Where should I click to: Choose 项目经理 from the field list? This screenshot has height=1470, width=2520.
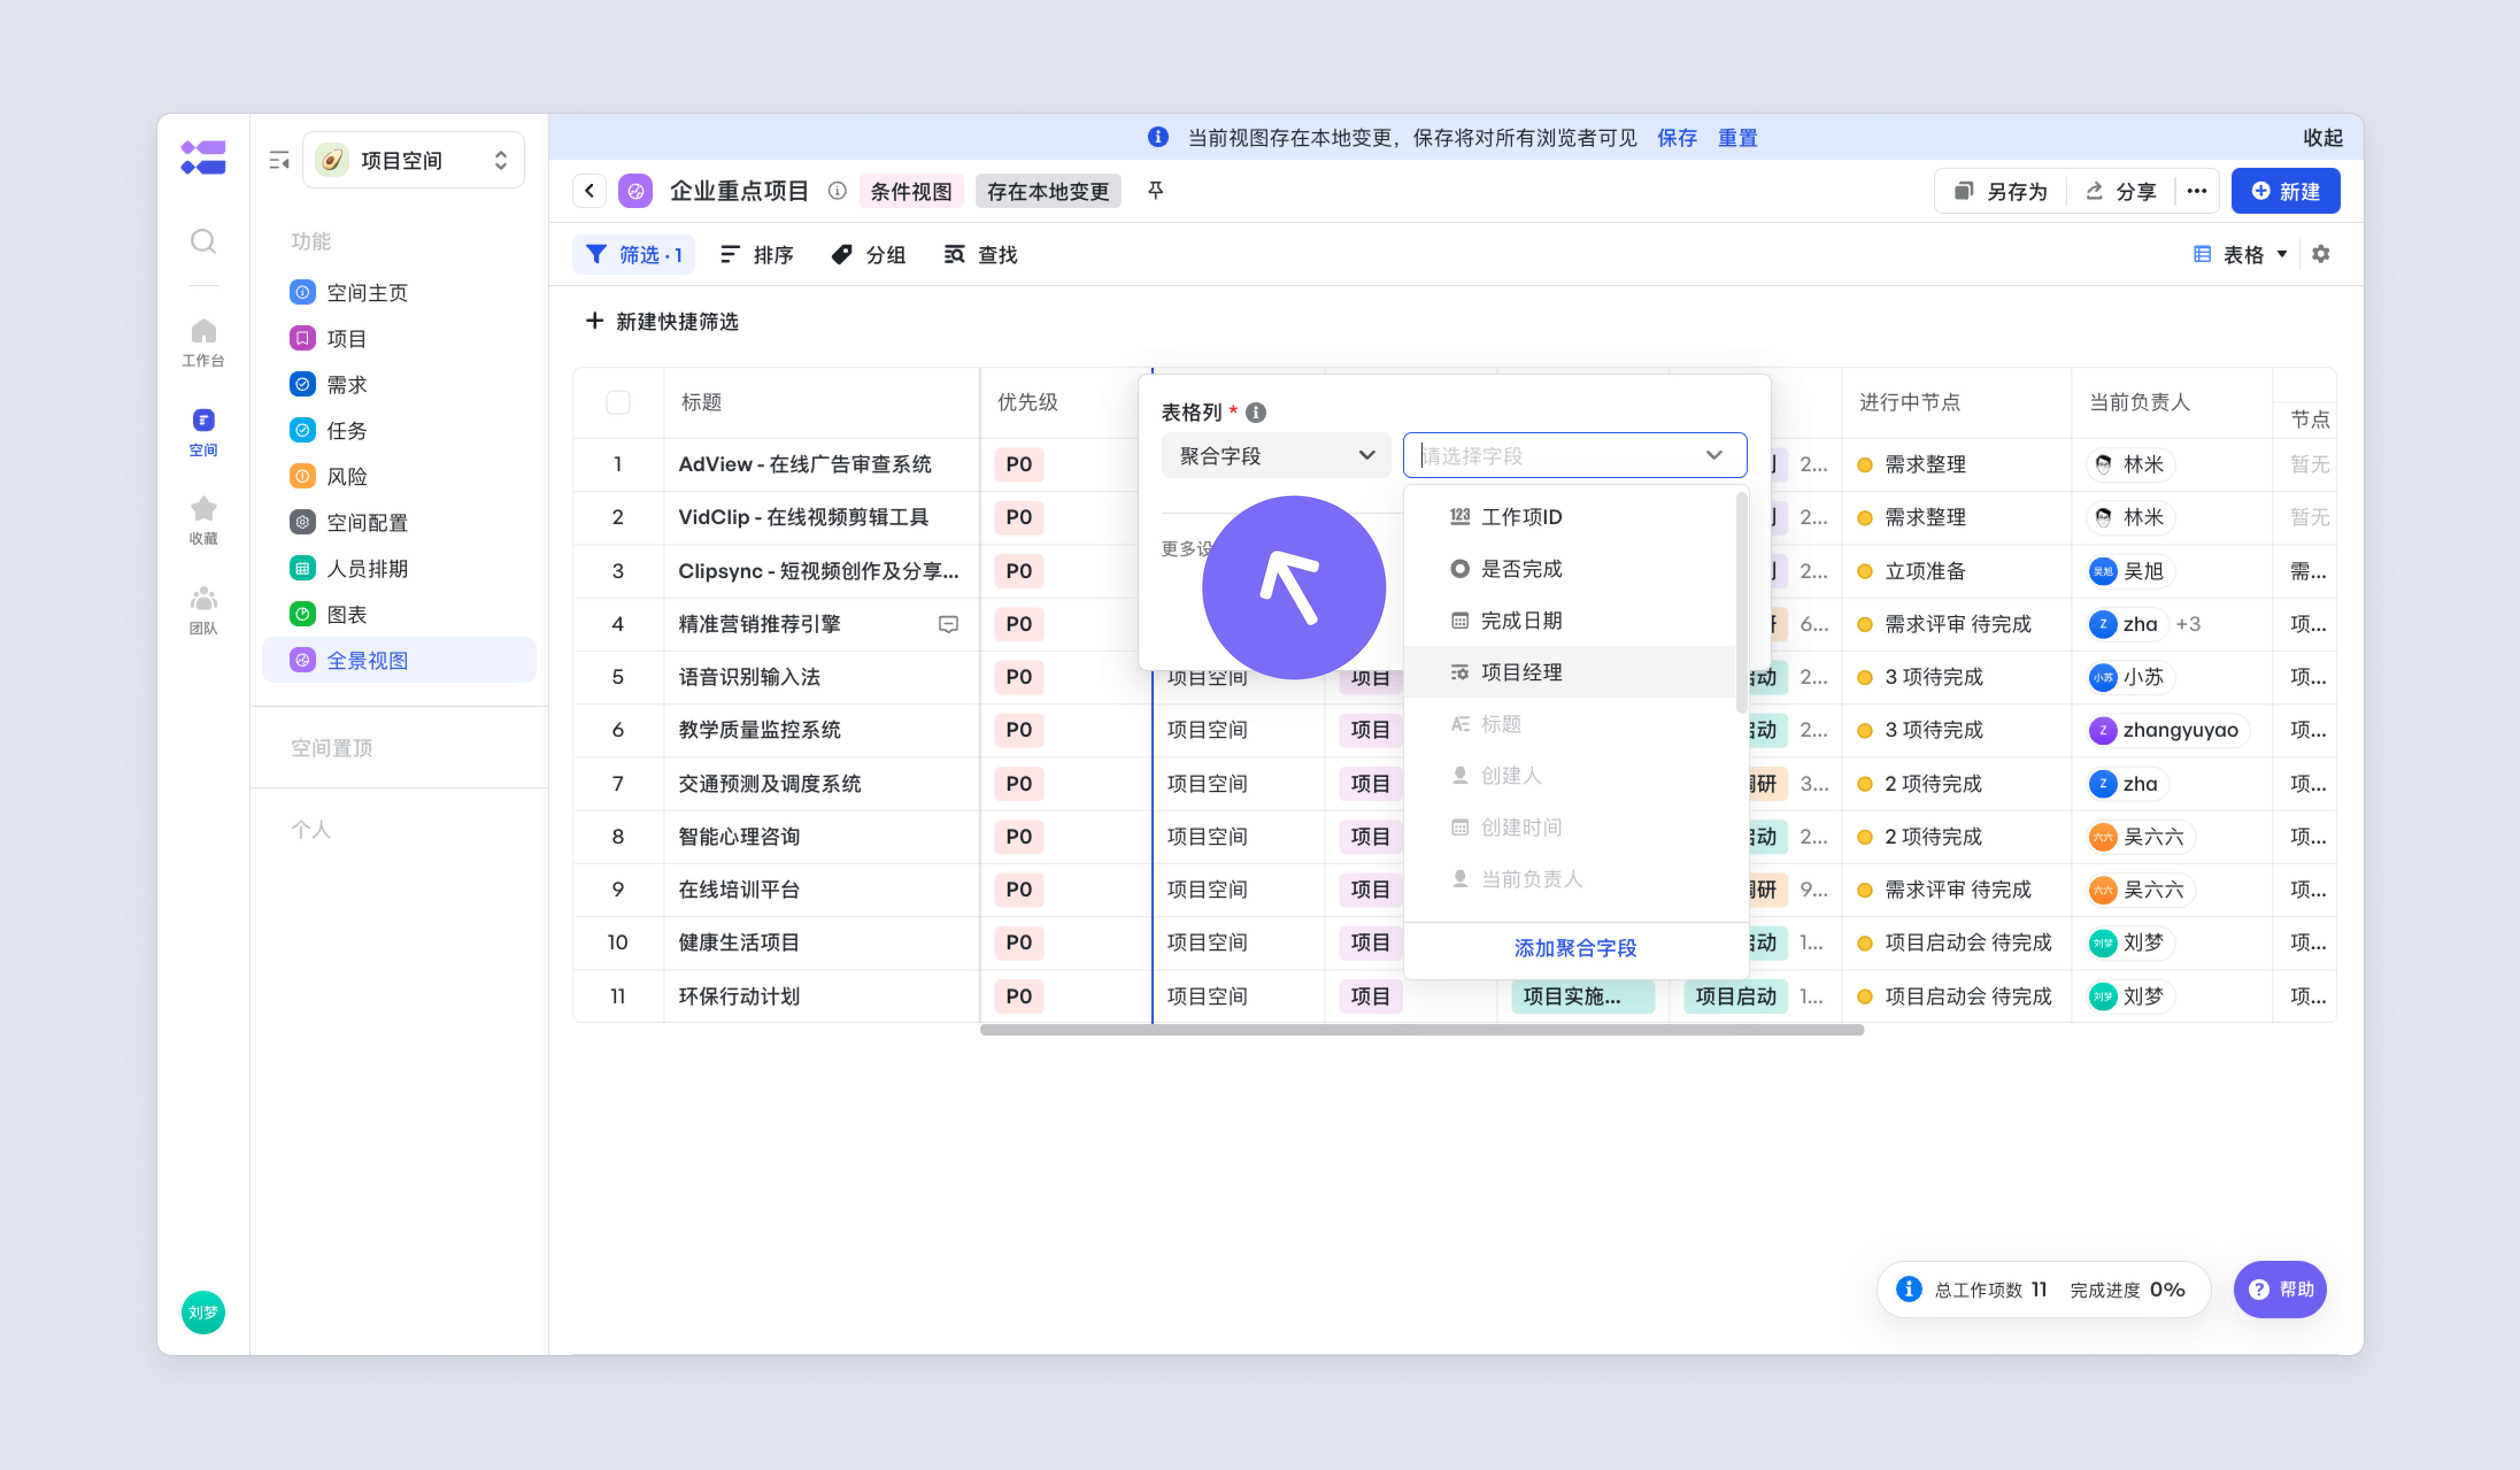coord(1569,672)
